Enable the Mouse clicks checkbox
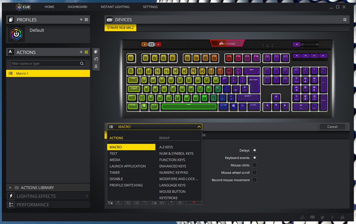 (254, 165)
